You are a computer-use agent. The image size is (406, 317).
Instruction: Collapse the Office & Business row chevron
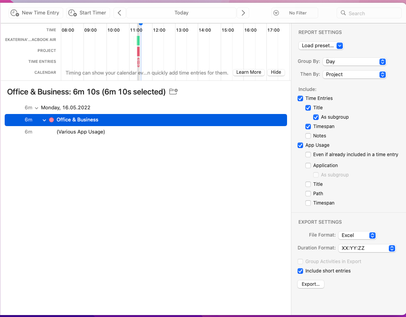pos(44,120)
